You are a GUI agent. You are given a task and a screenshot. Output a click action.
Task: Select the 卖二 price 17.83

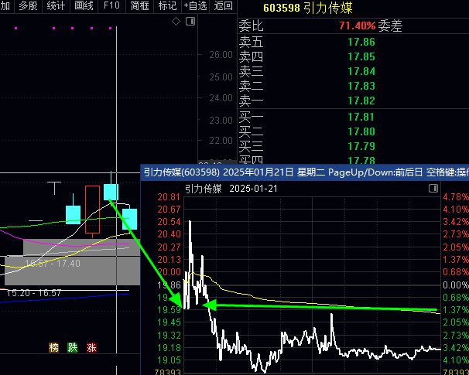coord(361,86)
